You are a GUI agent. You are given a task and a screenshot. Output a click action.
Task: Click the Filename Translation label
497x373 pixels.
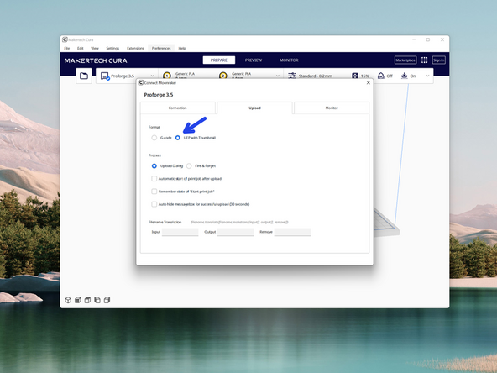tap(165, 222)
